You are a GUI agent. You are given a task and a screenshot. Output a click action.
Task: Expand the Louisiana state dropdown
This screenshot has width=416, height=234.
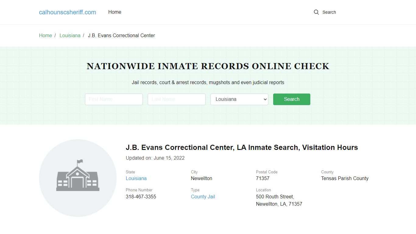(x=239, y=99)
